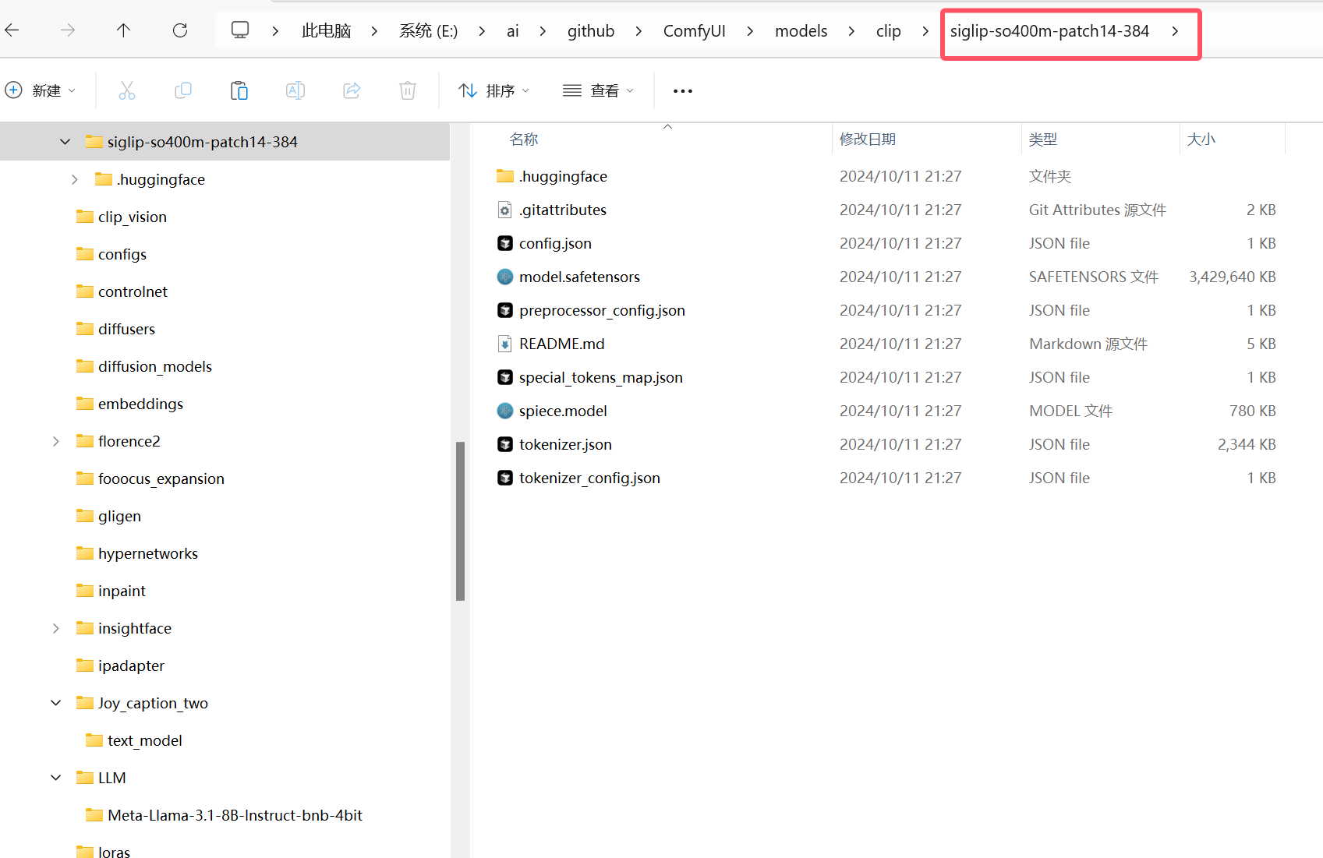The width and height of the screenshot is (1323, 858).
Task: Click the Paste clipboard icon
Action: 239,90
